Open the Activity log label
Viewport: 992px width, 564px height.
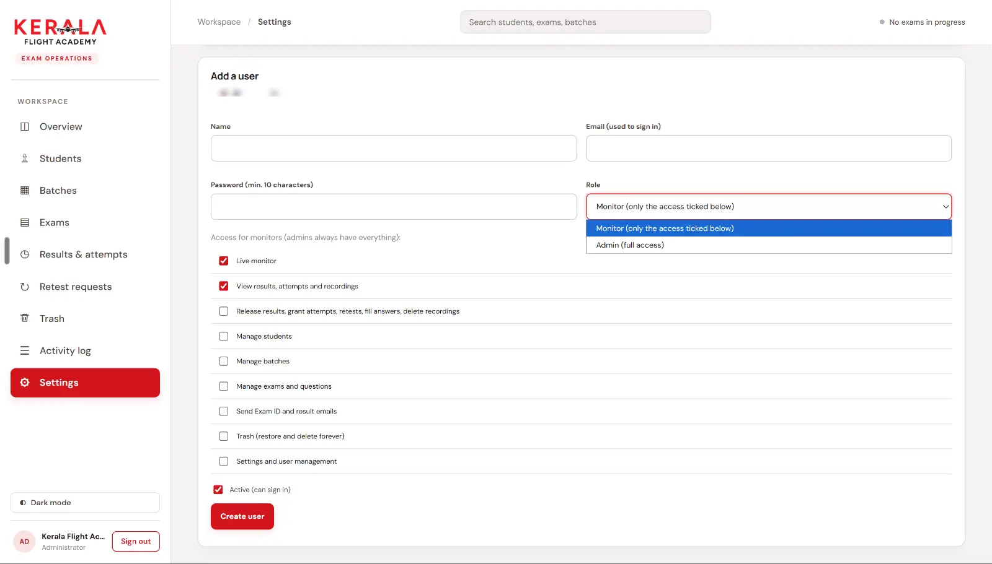[x=65, y=350]
